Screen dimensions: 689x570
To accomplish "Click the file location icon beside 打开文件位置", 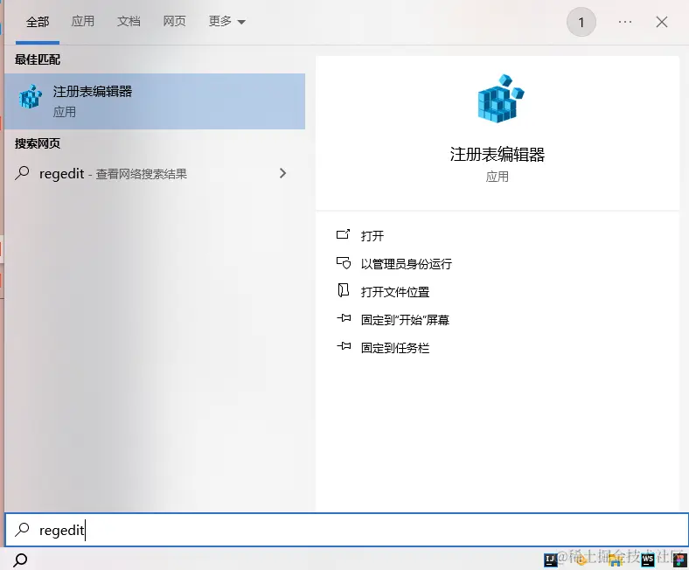I will (343, 290).
